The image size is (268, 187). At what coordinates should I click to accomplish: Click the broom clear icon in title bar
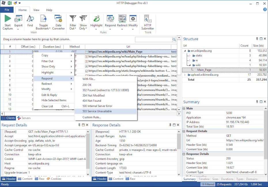coord(15,3)
